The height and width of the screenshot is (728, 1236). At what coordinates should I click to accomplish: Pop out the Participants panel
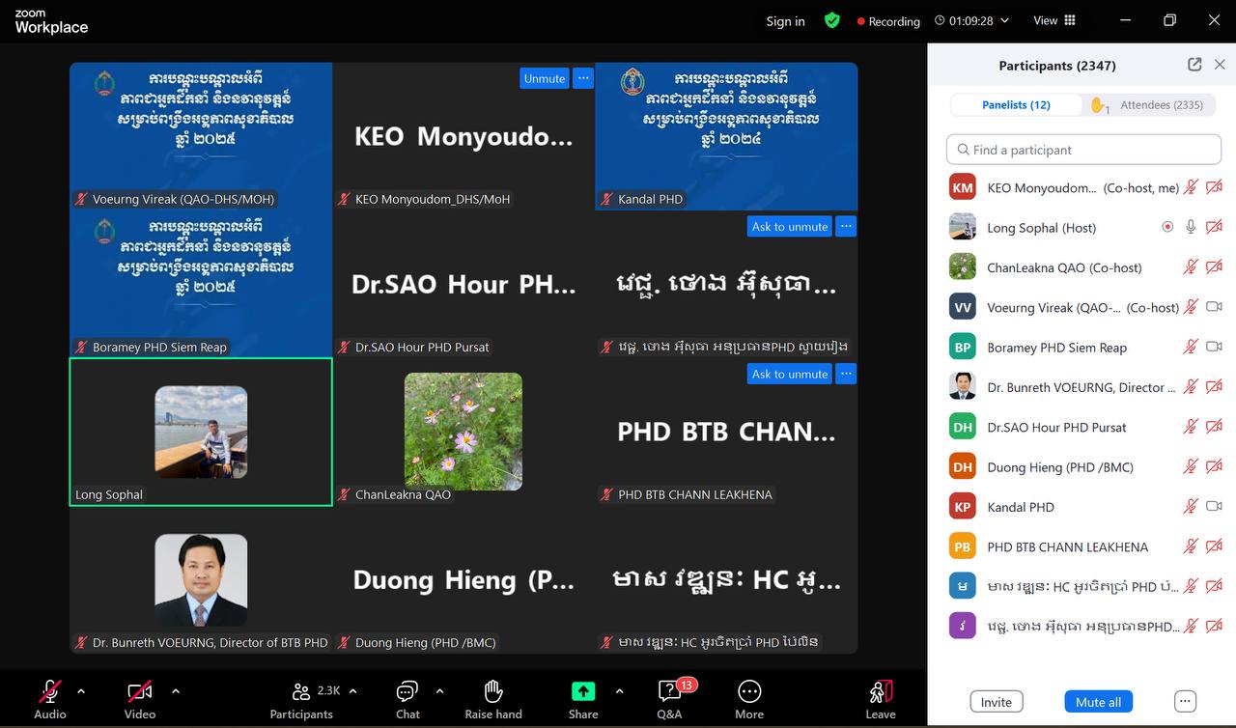[x=1194, y=65]
